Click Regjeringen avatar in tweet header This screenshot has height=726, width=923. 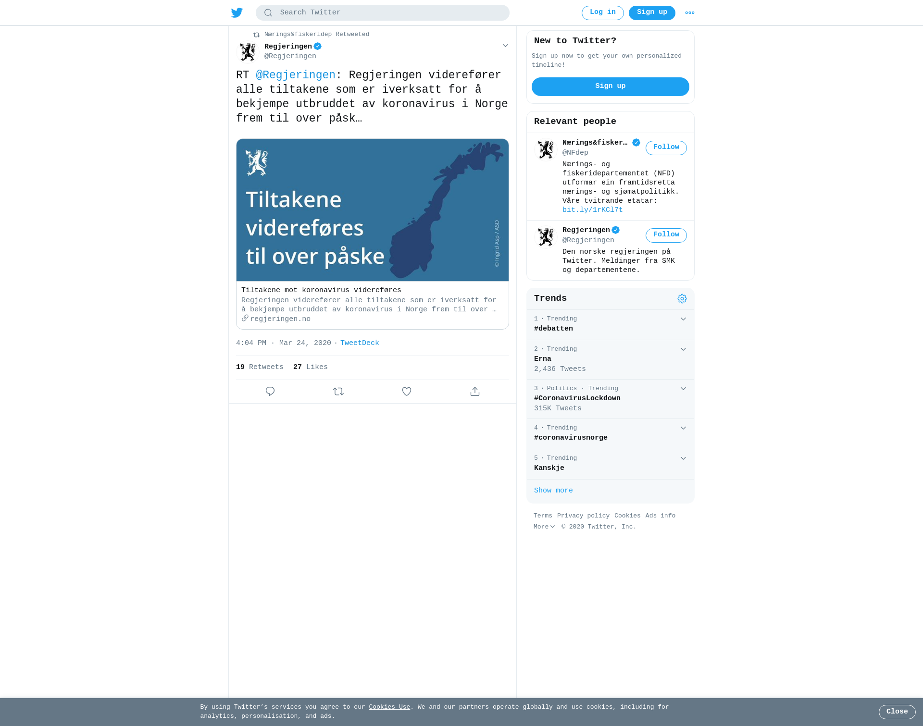[x=248, y=52]
